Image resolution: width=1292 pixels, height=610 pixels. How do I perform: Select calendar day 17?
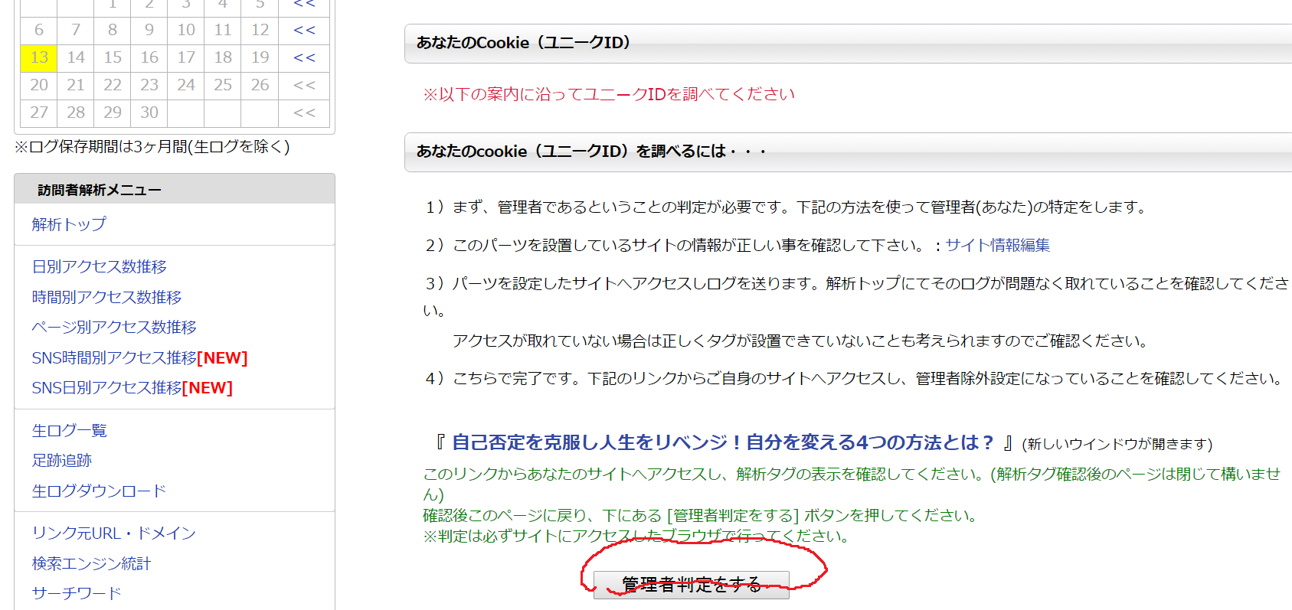[x=186, y=57]
